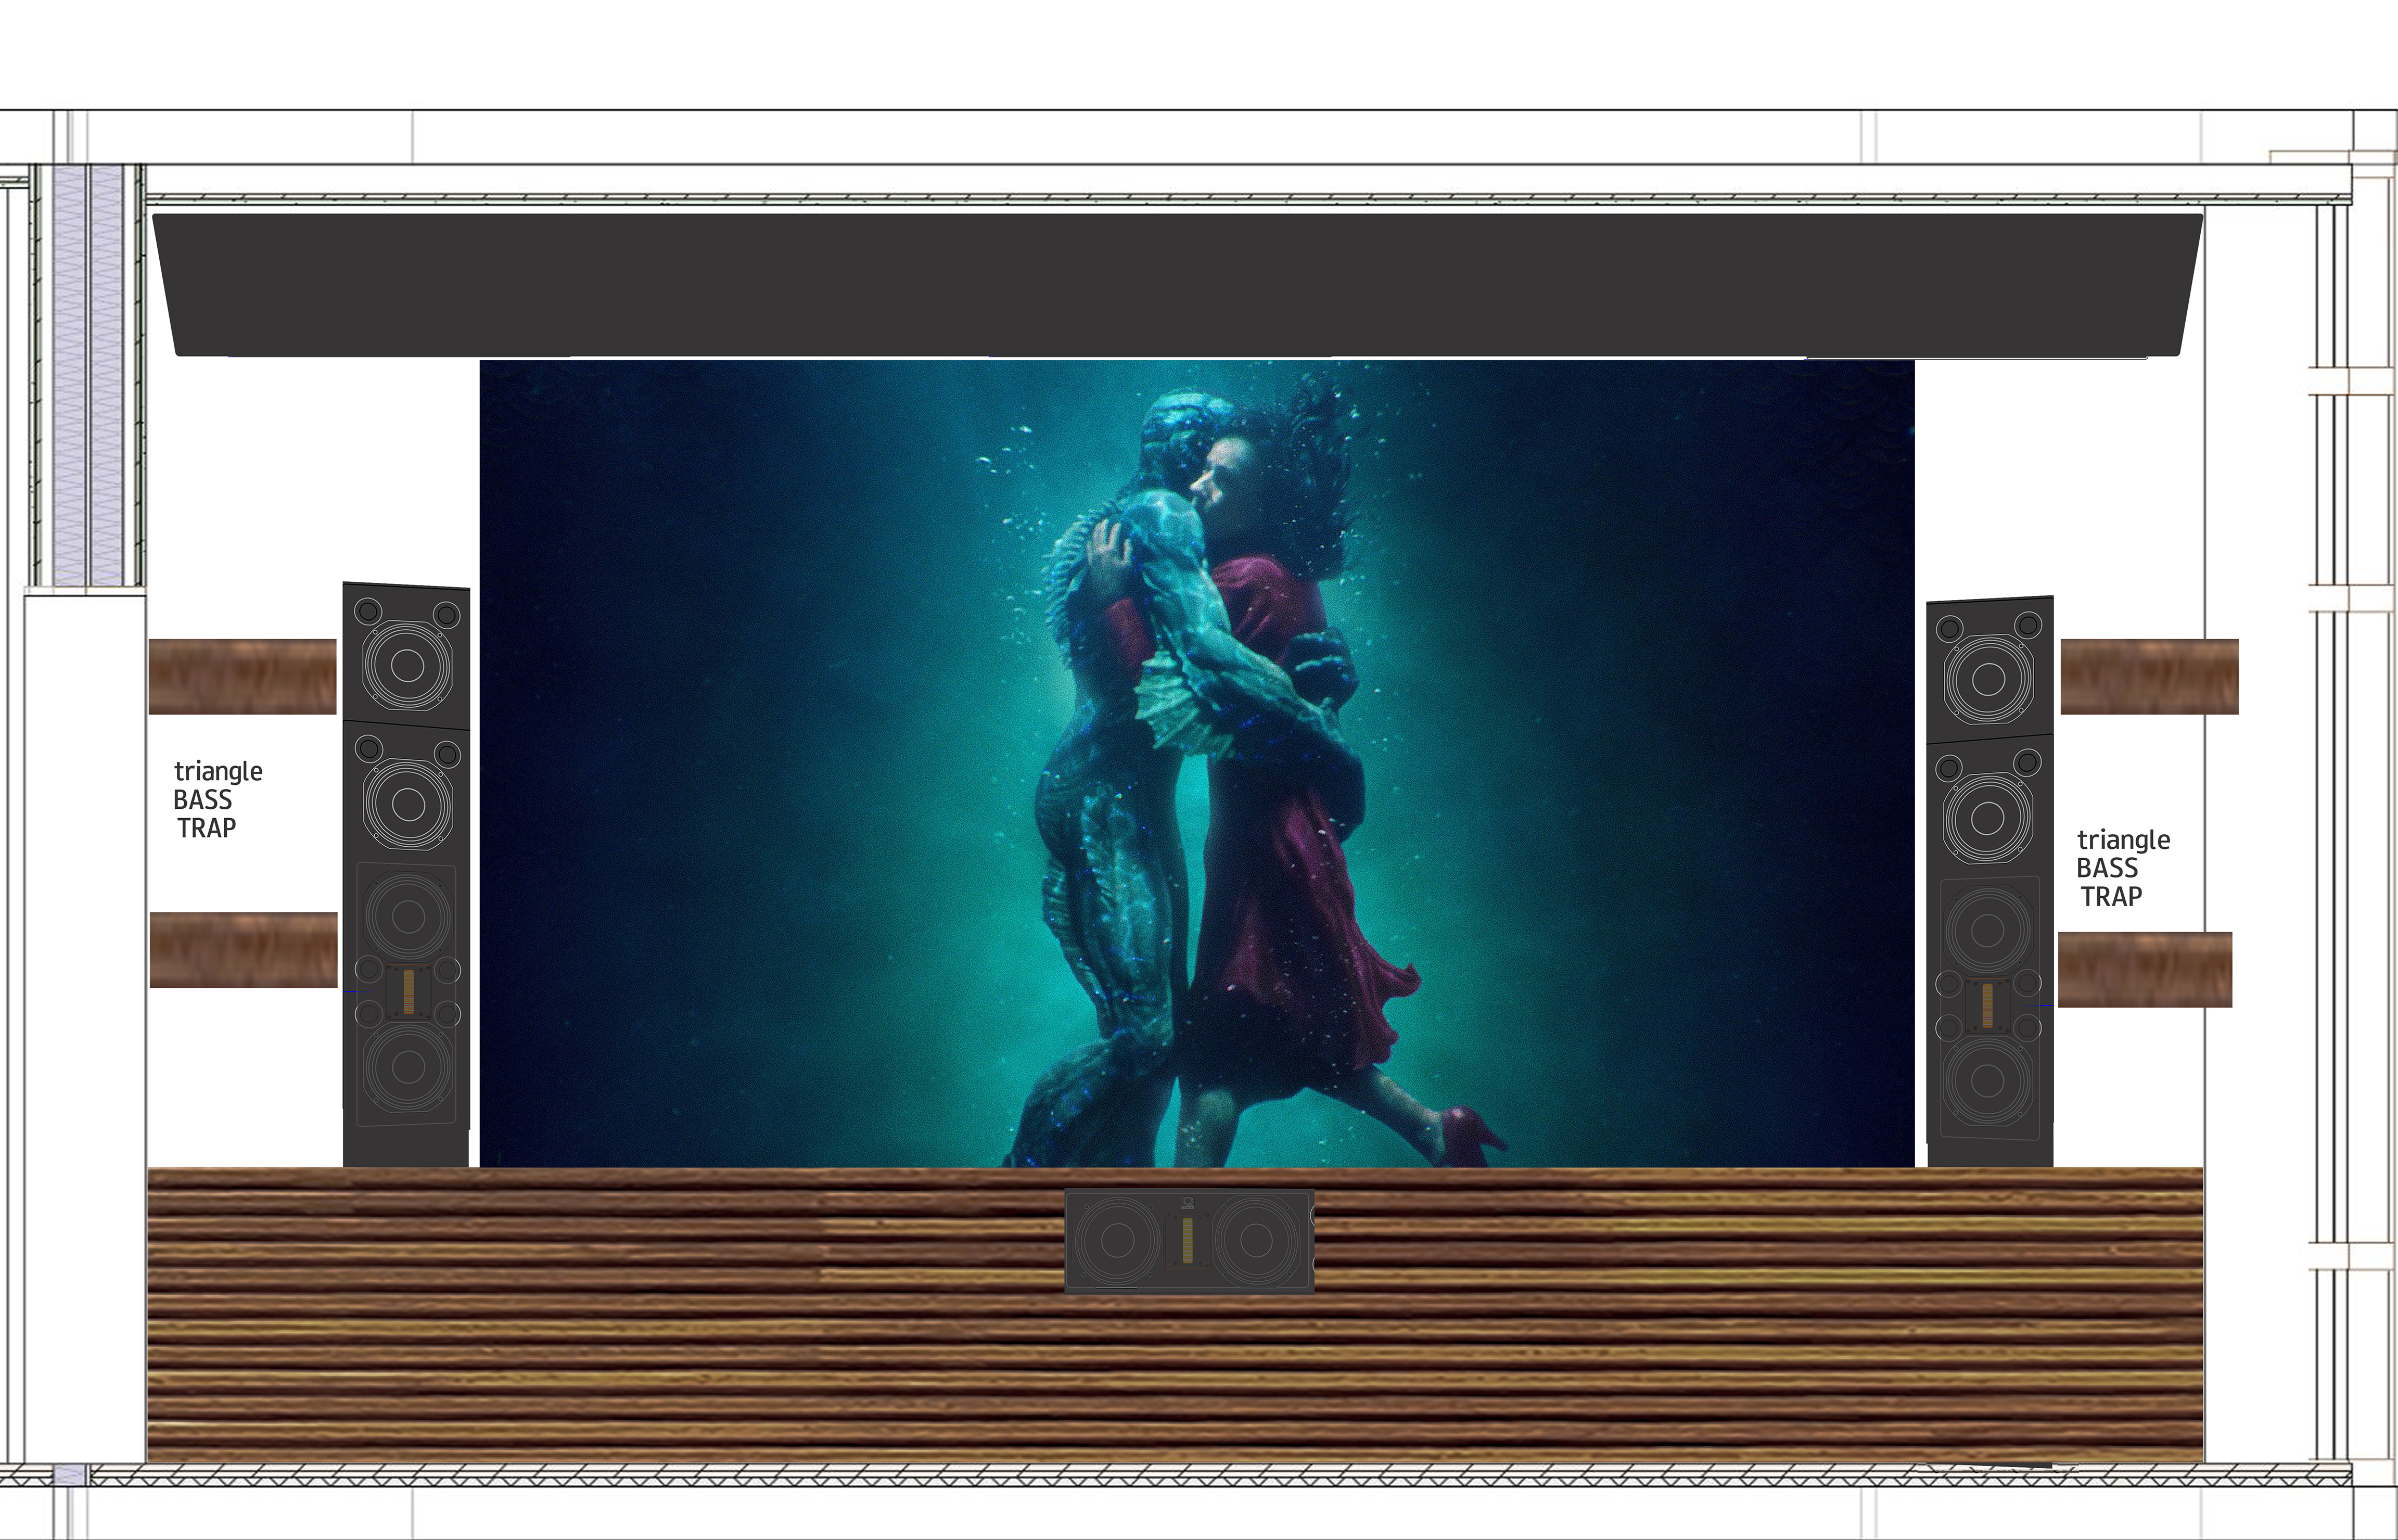Select the lower-right wood wall panel

tap(2145, 969)
